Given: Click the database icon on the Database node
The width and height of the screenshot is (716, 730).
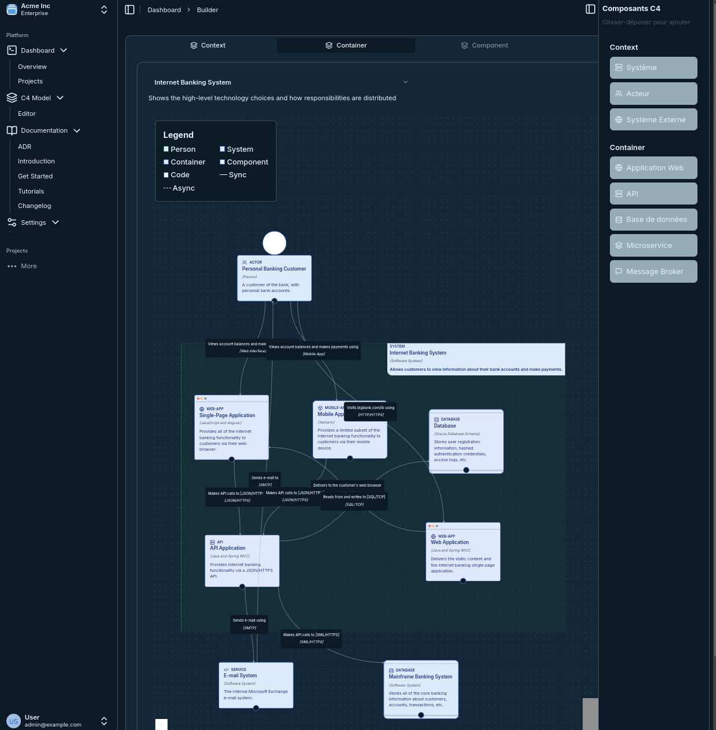Looking at the screenshot, I should tap(436, 419).
